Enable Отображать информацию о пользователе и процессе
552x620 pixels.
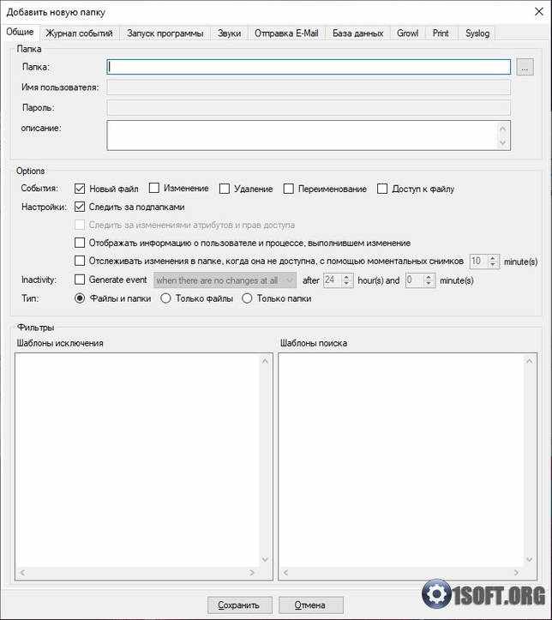pos(80,243)
